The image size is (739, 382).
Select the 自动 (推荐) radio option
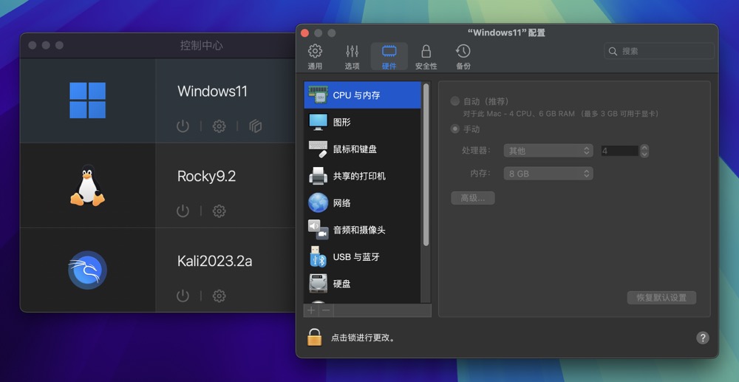(x=455, y=101)
